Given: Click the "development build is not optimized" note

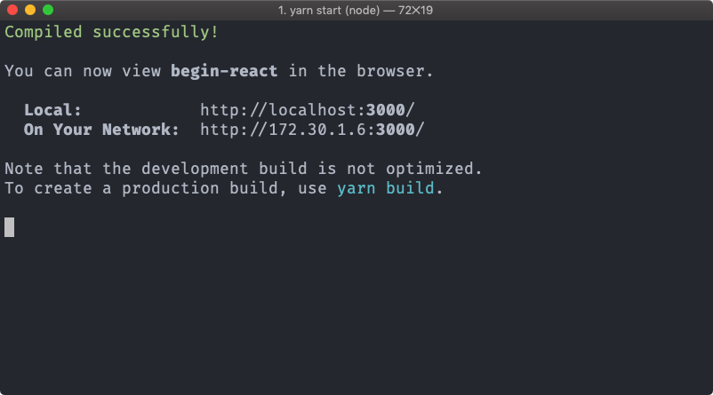Looking at the screenshot, I should click(x=311, y=169).
